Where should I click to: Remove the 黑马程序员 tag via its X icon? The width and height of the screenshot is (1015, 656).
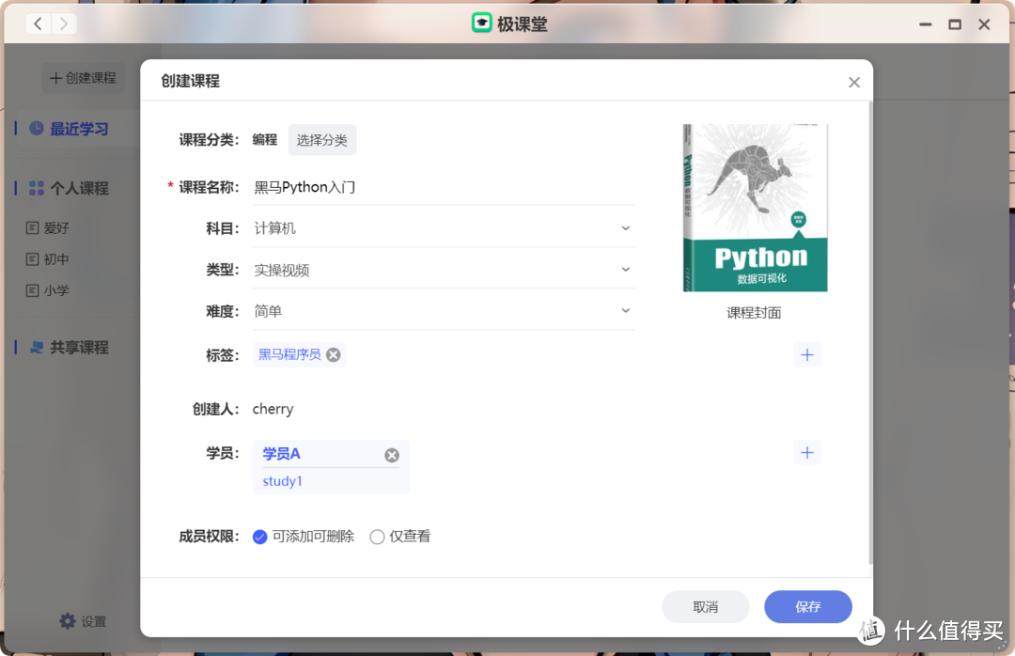tap(334, 354)
